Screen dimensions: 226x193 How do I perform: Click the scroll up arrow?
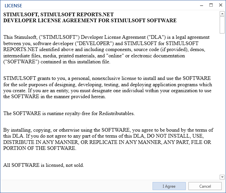point(222,14)
